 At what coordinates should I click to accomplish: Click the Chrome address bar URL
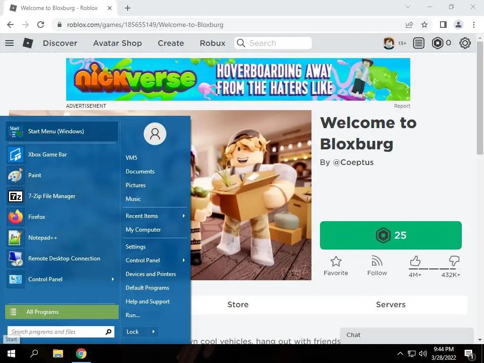[x=145, y=25]
